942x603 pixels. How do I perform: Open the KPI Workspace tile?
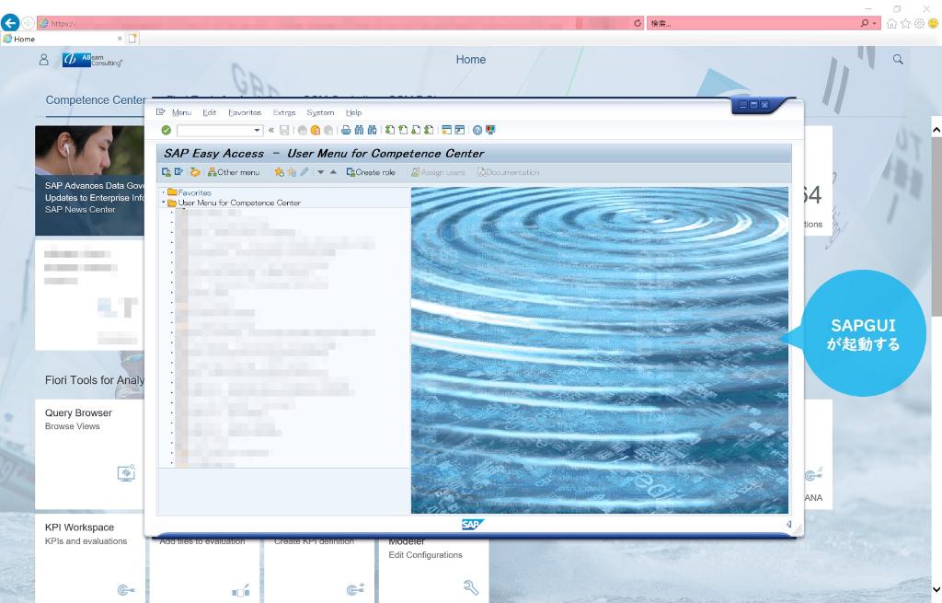89,558
